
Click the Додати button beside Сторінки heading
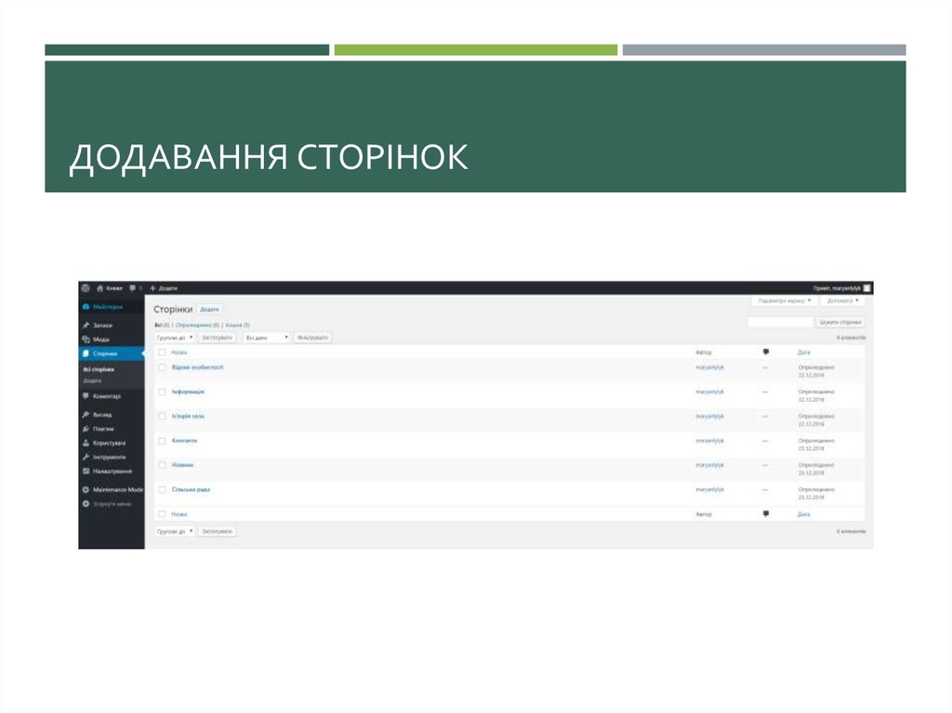click(x=210, y=310)
